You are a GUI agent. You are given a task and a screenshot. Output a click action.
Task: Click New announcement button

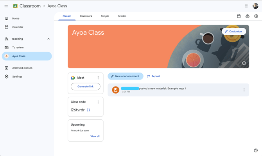(x=125, y=76)
